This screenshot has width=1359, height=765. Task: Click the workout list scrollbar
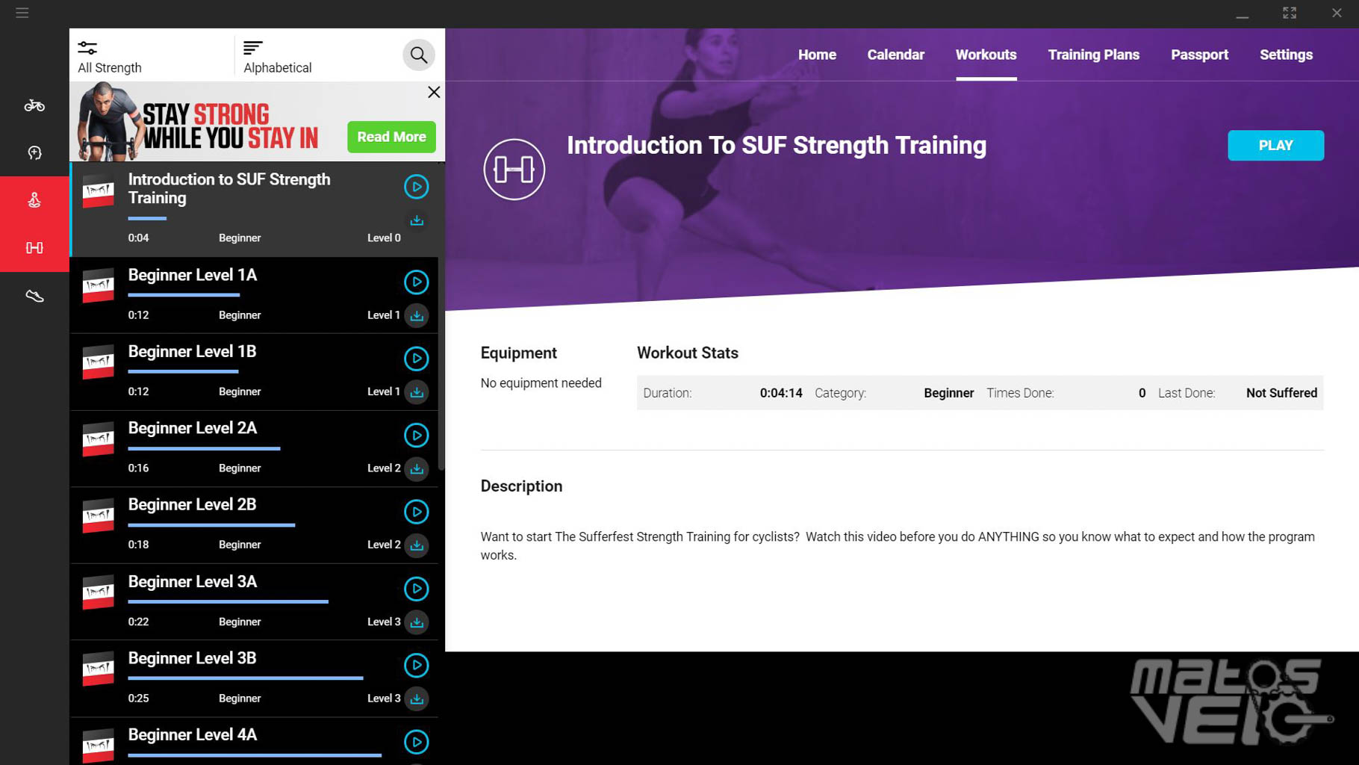441,315
